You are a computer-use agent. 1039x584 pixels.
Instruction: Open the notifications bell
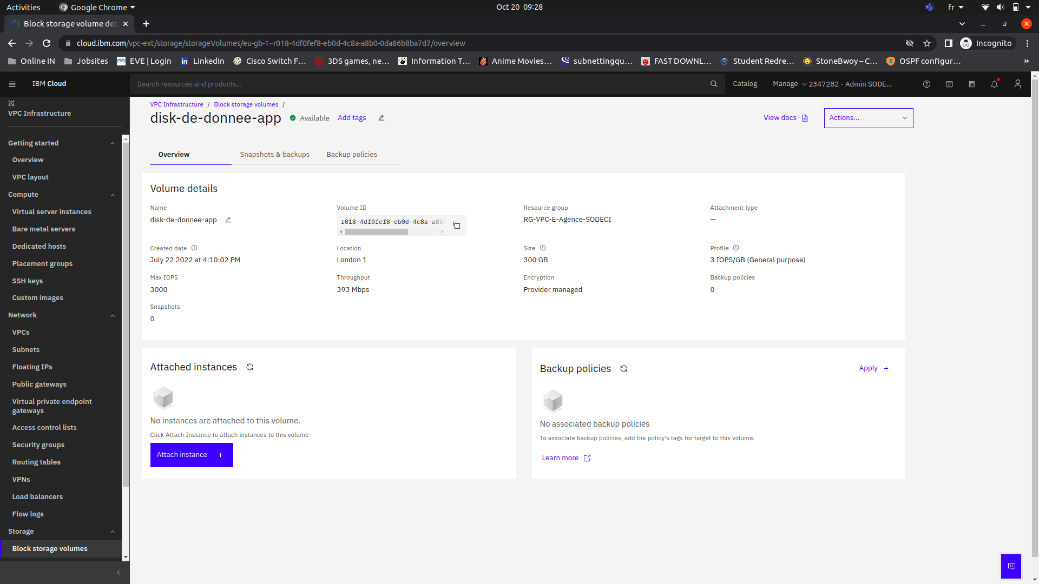click(994, 84)
